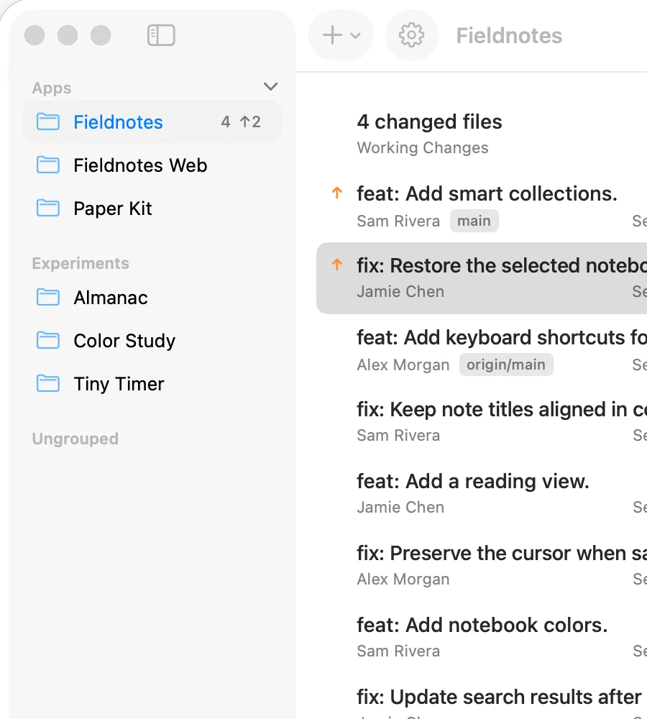
Task: Collapse the Apps group chevron
Action: [x=270, y=86]
